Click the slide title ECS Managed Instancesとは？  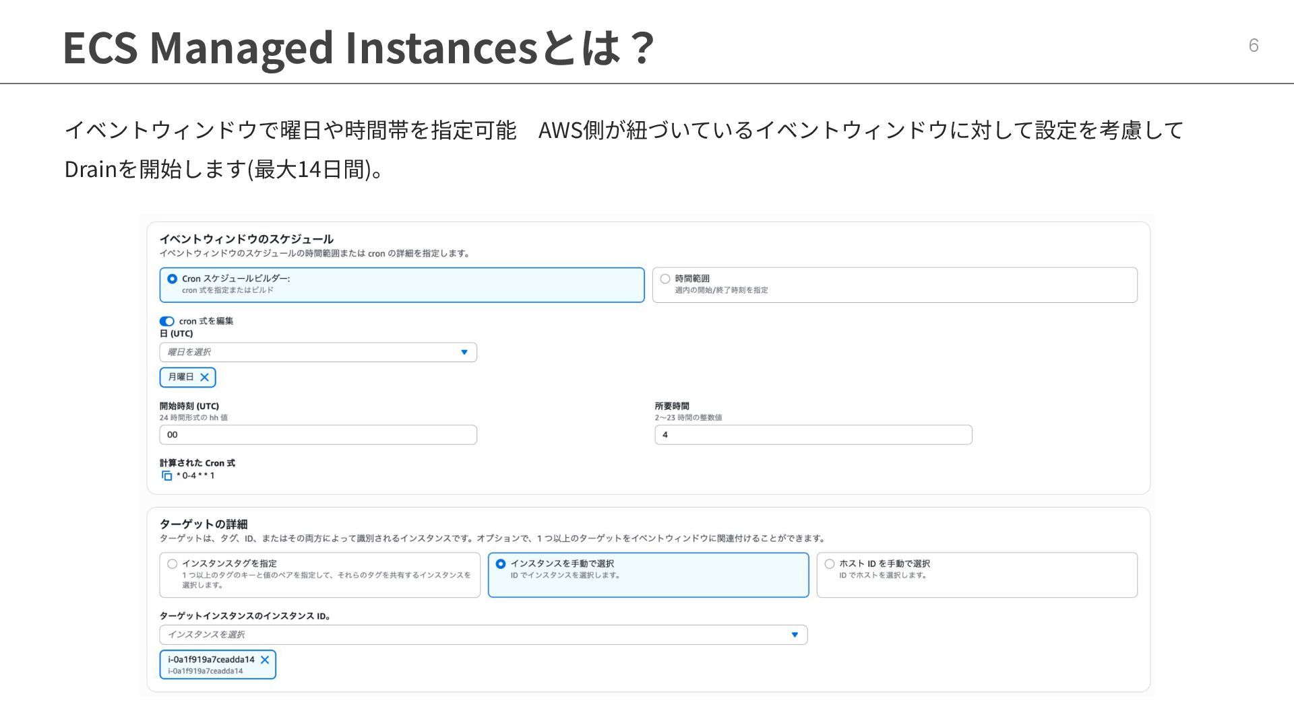pyautogui.click(x=358, y=47)
